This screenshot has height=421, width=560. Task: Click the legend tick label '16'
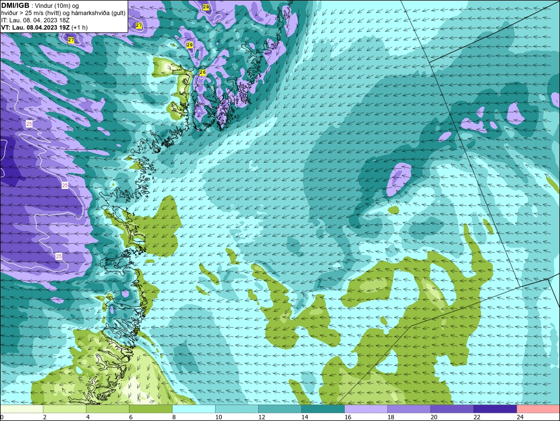[x=348, y=417]
